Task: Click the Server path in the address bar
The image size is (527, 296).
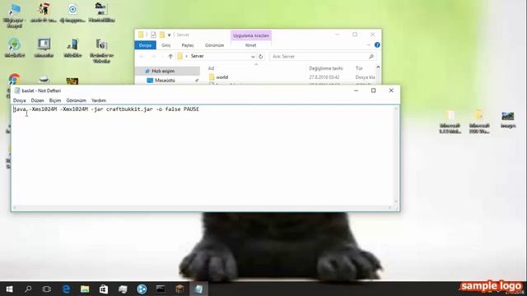Action: [198, 57]
